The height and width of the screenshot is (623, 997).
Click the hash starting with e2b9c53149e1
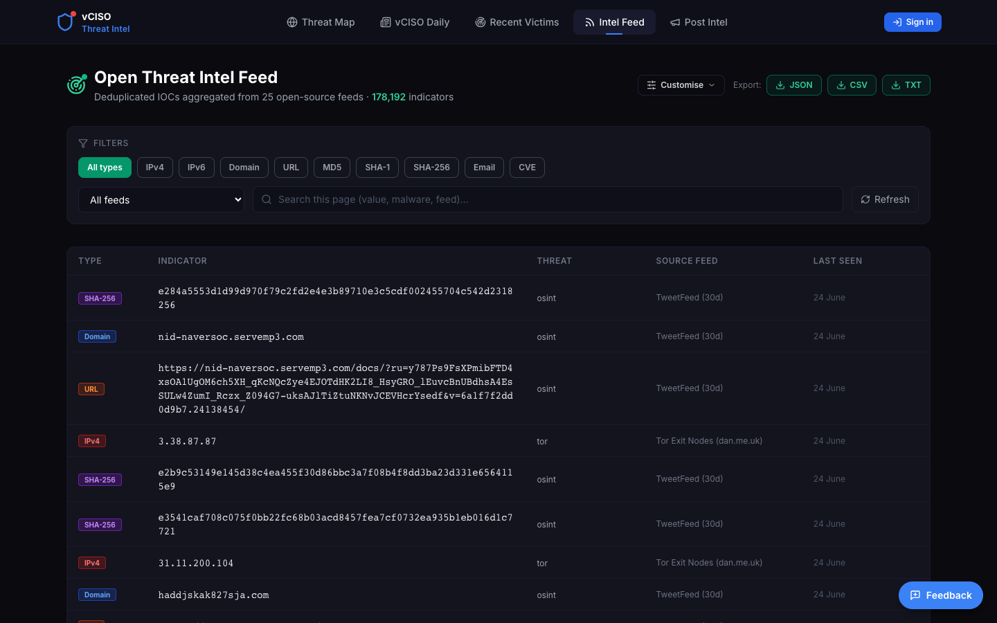point(335,480)
